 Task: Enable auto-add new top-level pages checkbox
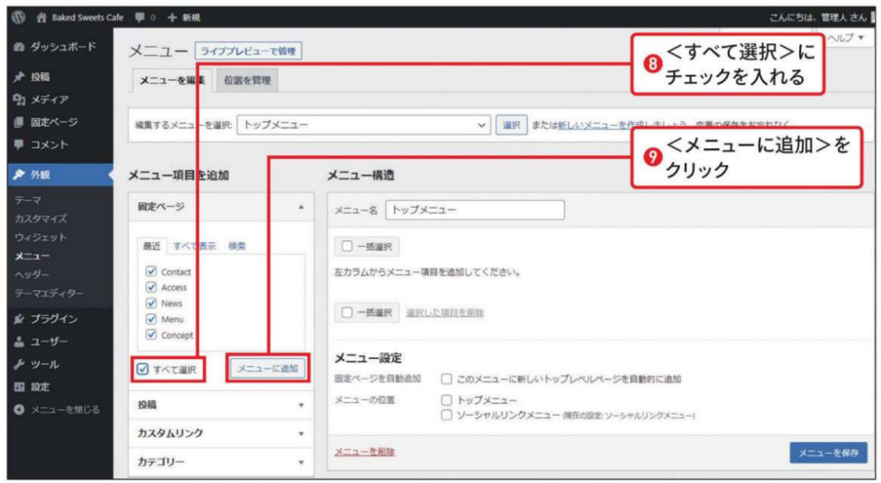point(447,379)
